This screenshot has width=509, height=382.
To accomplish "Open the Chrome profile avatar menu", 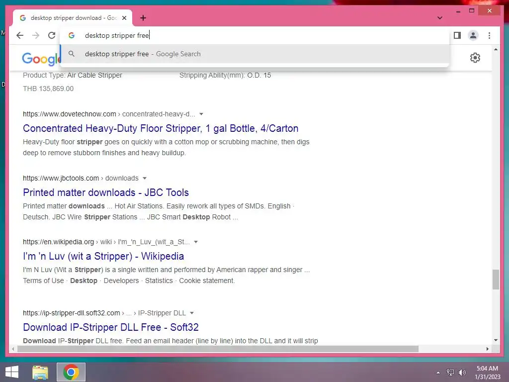I will [x=473, y=35].
